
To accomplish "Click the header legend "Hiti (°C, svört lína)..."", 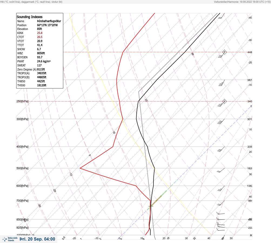I will coord(31,2).
